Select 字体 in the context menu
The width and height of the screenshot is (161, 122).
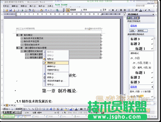coord(56,74)
